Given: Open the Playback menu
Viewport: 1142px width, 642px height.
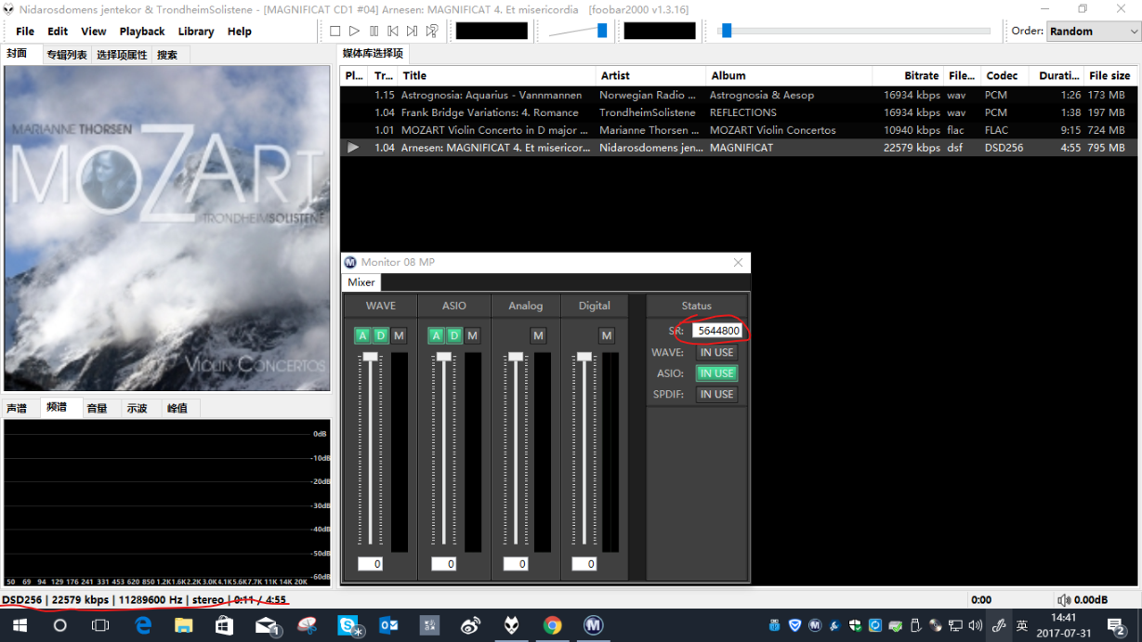Looking at the screenshot, I should 142,31.
